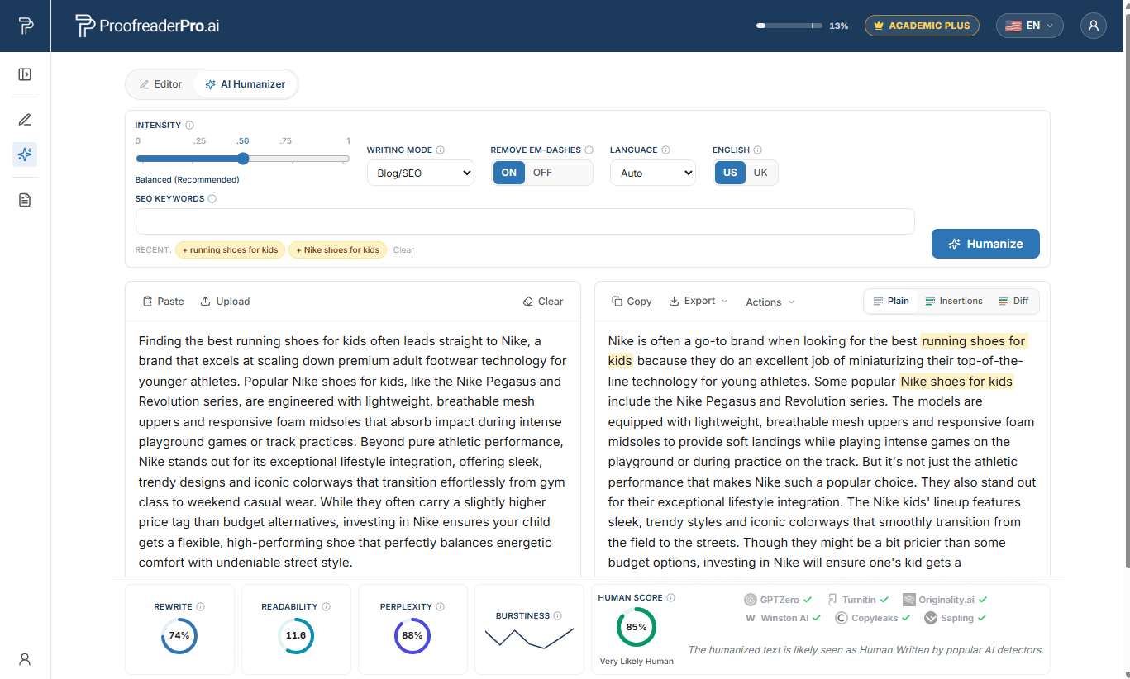Clear the input text panel

coord(543,302)
